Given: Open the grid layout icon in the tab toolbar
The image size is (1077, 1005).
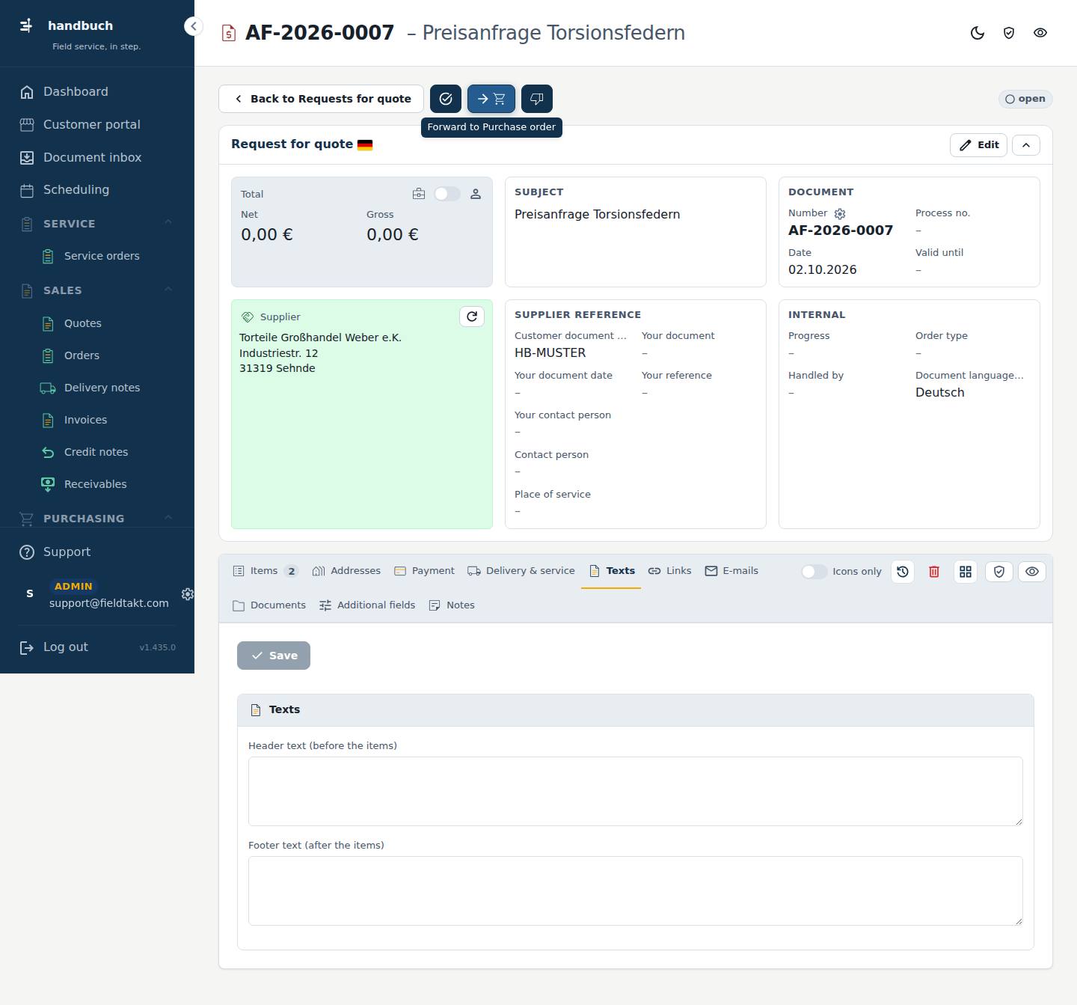Looking at the screenshot, I should 966,572.
